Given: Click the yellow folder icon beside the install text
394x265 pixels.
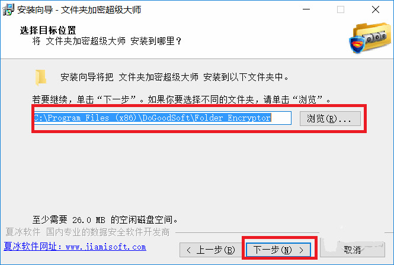Looking at the screenshot, I should click(x=41, y=77).
